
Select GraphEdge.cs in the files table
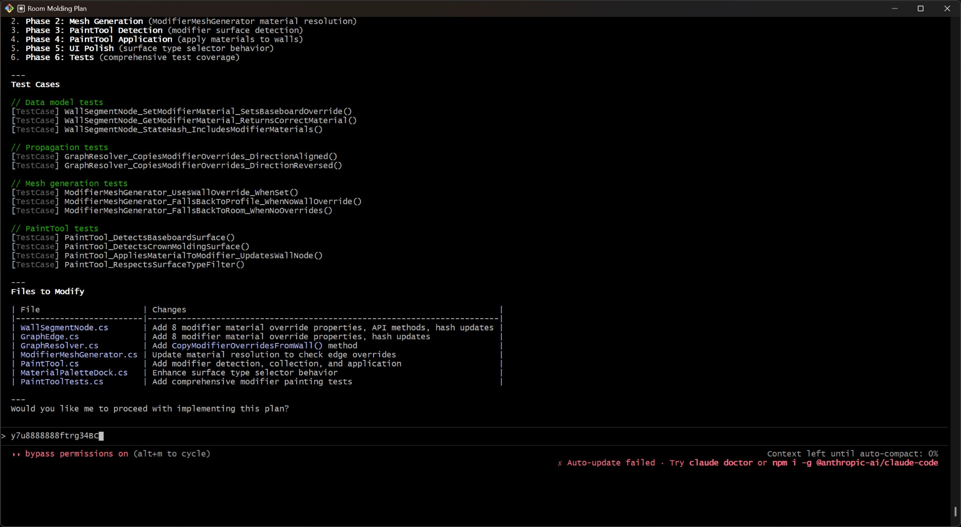click(49, 336)
